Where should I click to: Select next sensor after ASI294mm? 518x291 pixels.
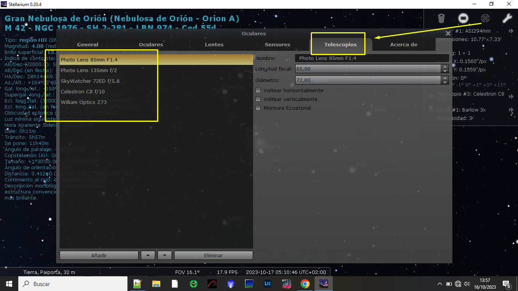(x=511, y=31)
